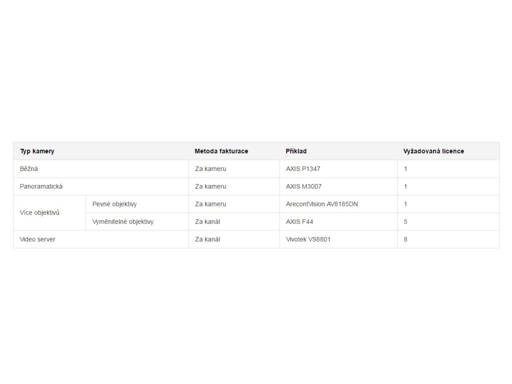This screenshot has height=384, width=512.
Task: Click the "Pevné objektivy" cell
Action: (114, 204)
